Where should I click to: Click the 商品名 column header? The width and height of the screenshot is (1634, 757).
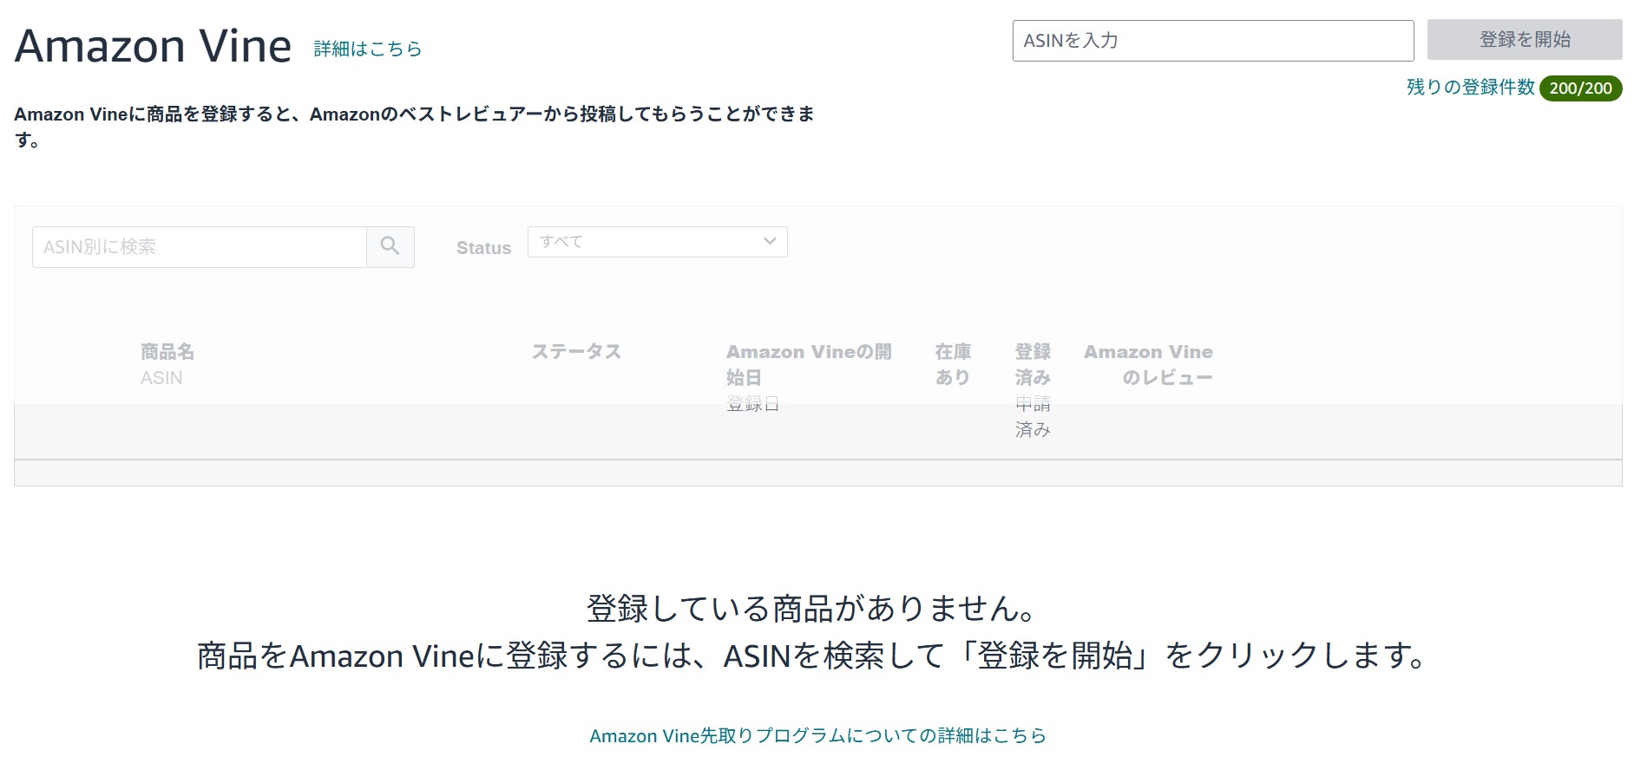pos(167,351)
